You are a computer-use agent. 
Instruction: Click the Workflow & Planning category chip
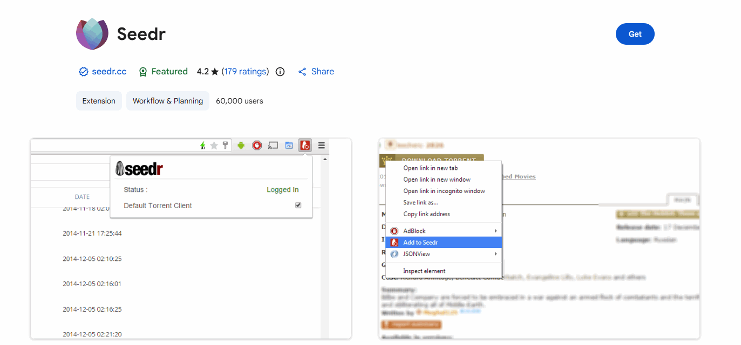tap(168, 101)
